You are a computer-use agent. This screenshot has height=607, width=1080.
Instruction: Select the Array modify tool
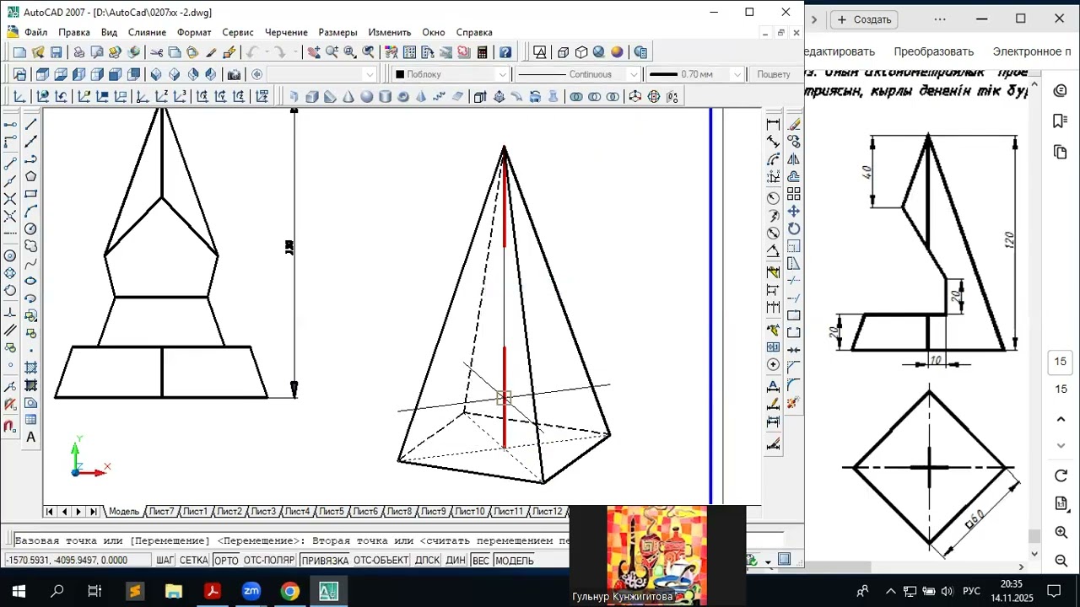point(794,194)
